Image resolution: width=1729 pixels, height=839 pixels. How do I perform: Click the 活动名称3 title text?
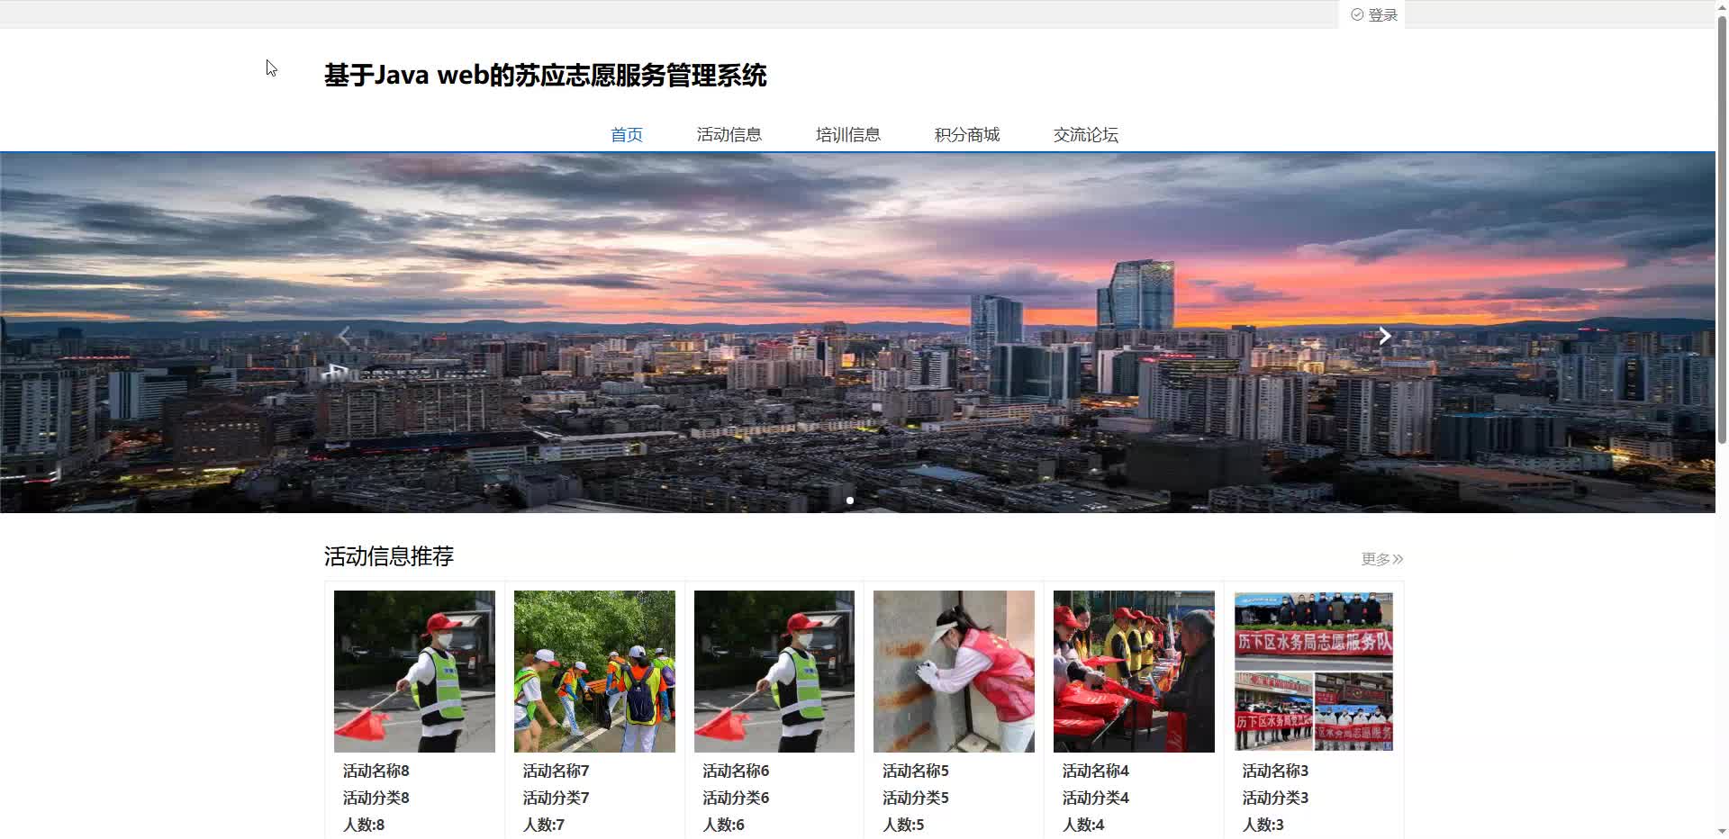click(x=1276, y=771)
